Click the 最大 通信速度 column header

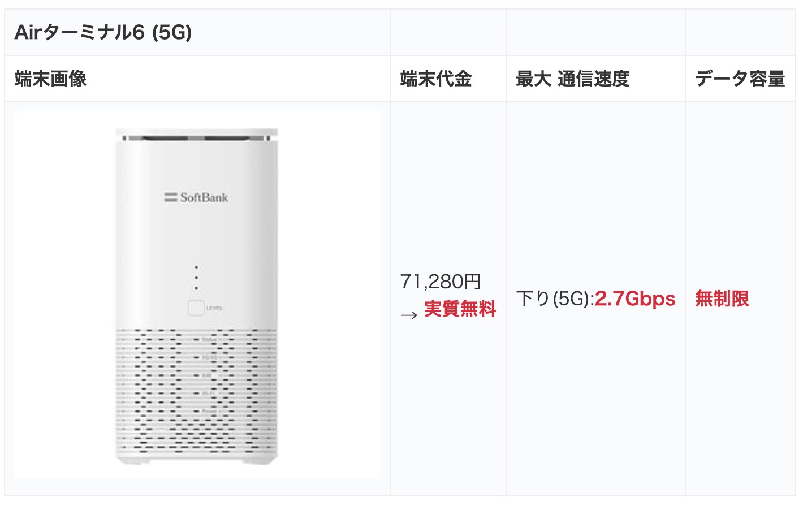coord(595,79)
